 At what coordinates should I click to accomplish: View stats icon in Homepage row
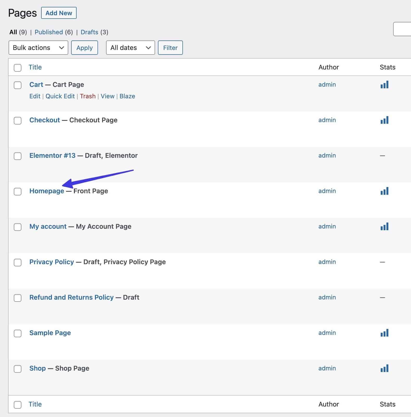coord(384,191)
